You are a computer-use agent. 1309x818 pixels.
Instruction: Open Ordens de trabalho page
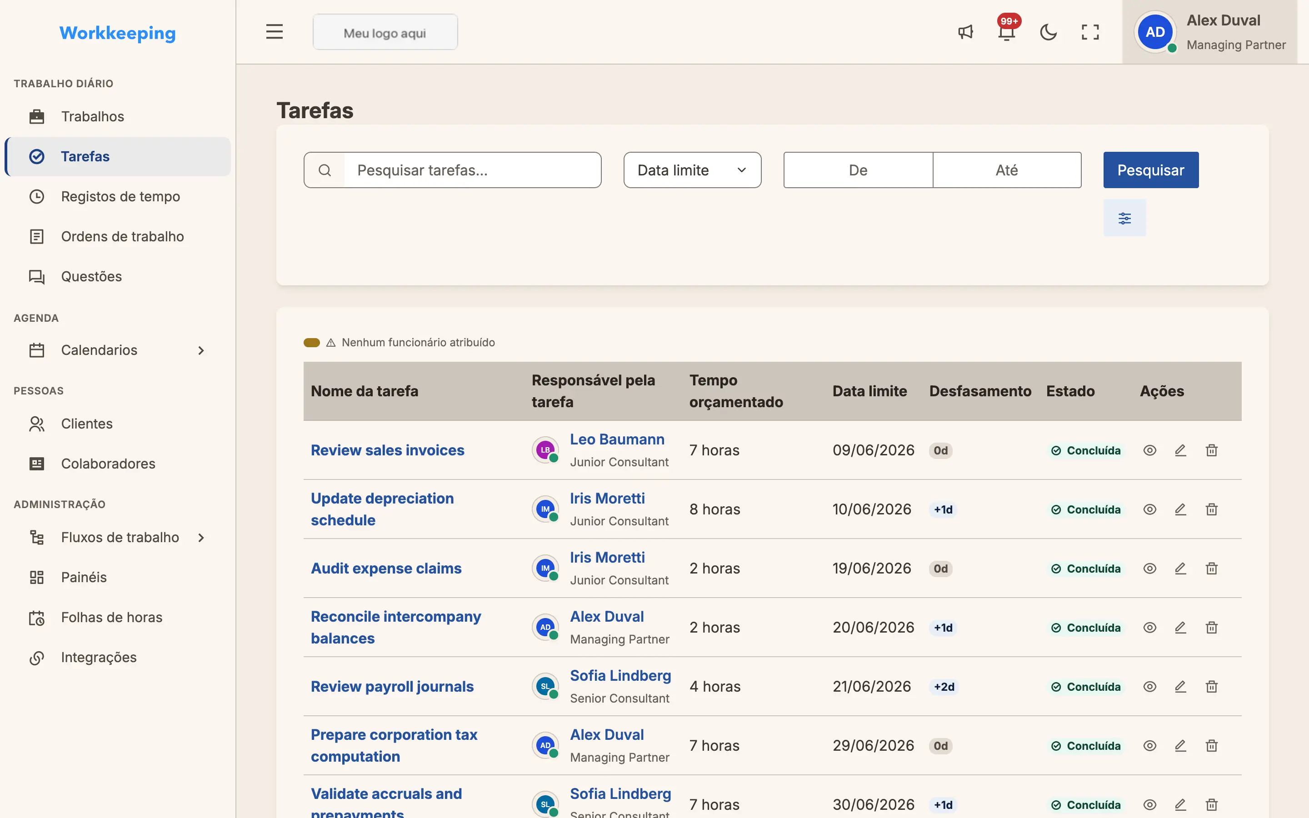point(117,236)
